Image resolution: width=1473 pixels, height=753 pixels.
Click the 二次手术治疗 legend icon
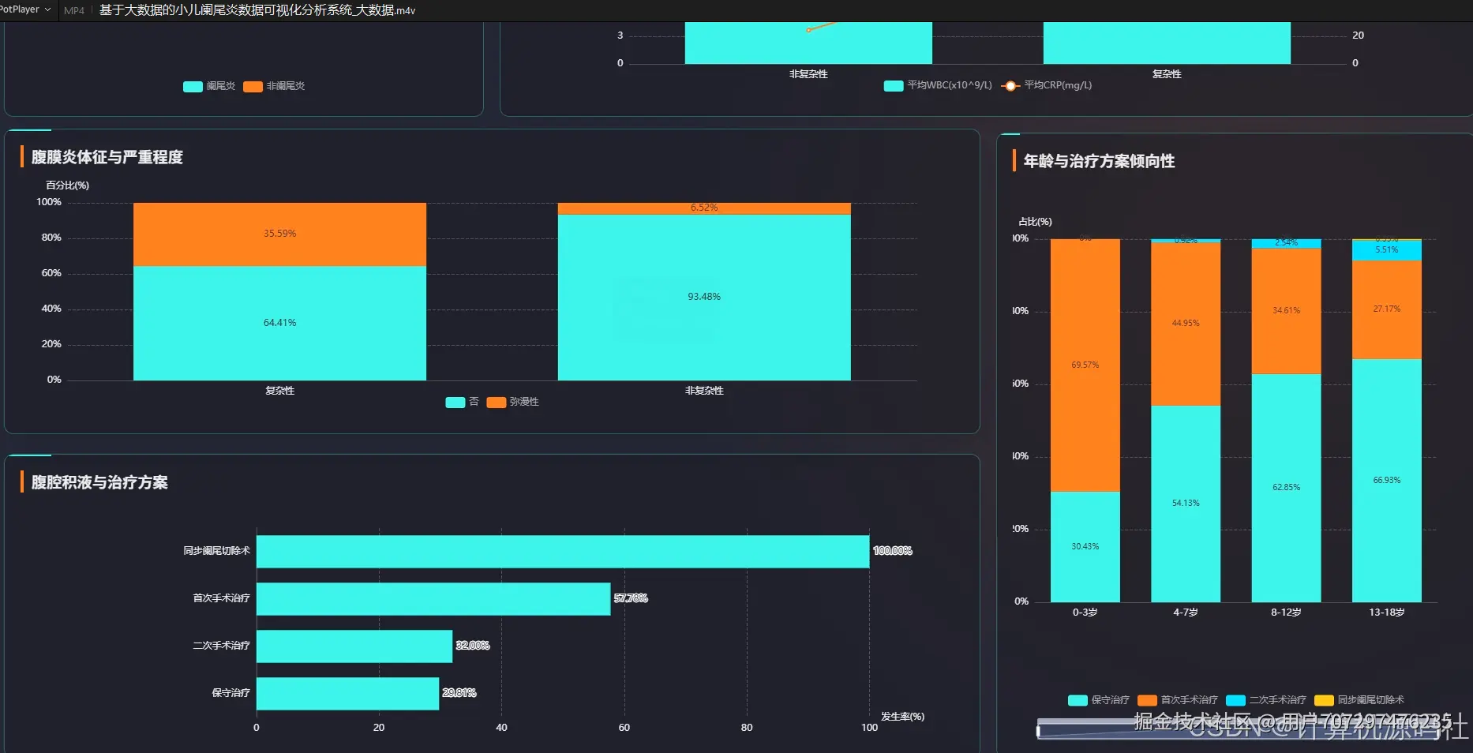pos(1235,700)
